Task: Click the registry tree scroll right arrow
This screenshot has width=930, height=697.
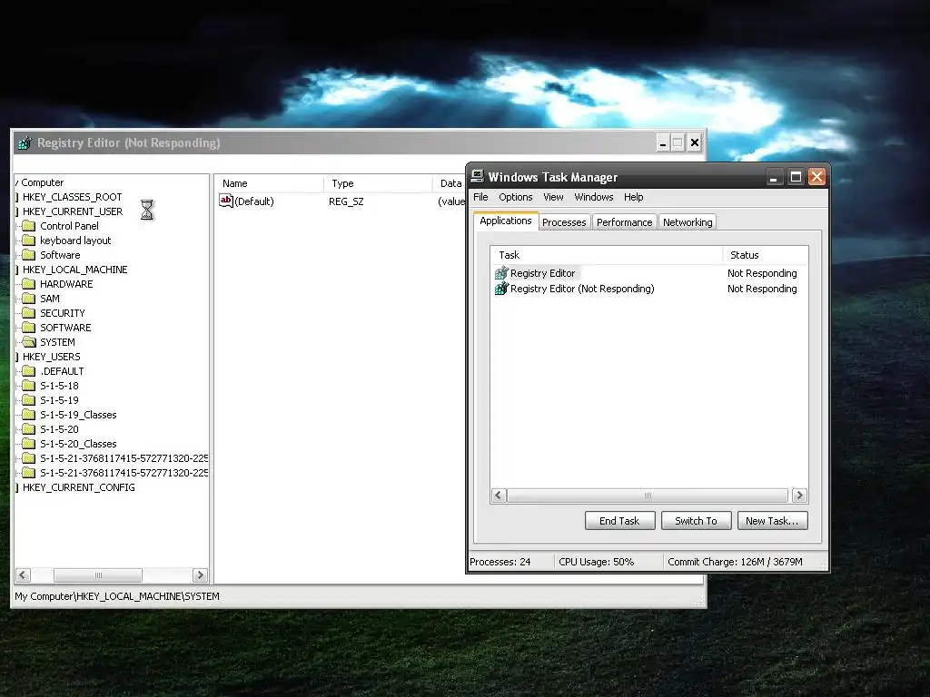Action: tap(200, 574)
